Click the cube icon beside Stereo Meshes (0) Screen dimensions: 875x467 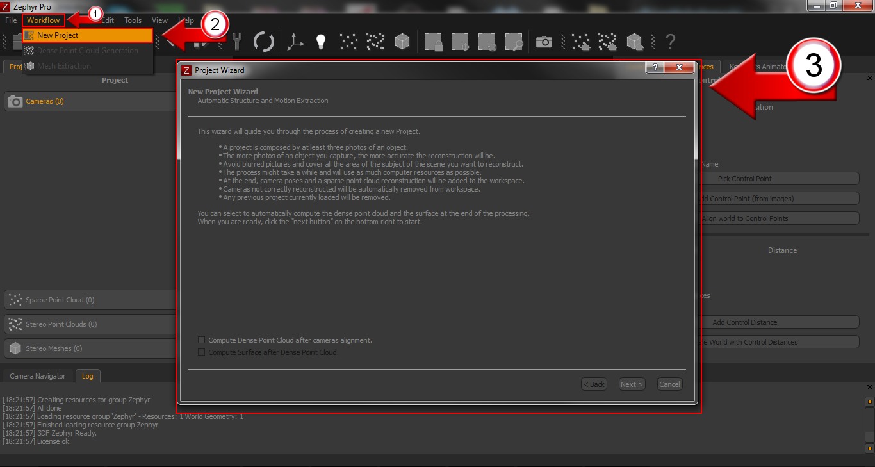pyautogui.click(x=15, y=348)
